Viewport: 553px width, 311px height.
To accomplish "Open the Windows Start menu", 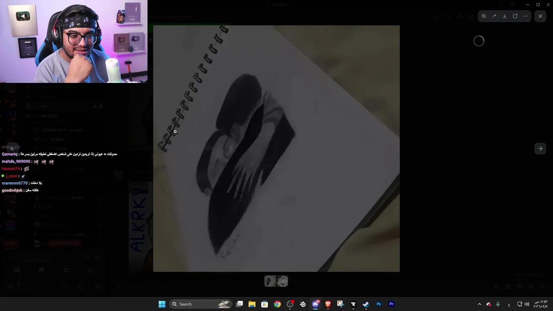I will click(x=162, y=304).
